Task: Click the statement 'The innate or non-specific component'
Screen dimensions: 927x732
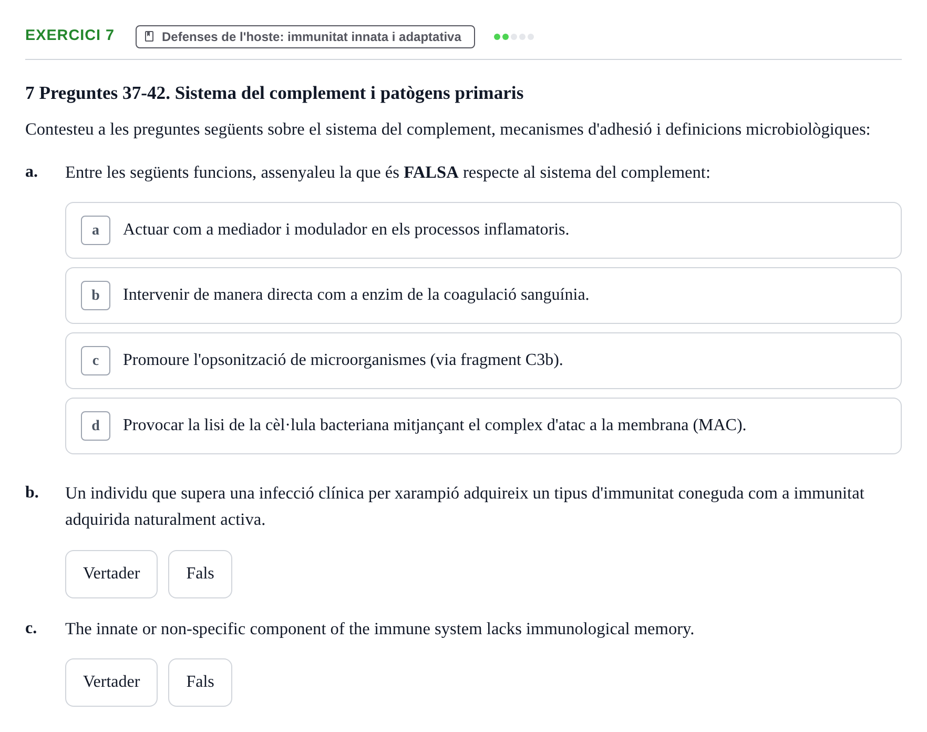Action: pos(379,629)
